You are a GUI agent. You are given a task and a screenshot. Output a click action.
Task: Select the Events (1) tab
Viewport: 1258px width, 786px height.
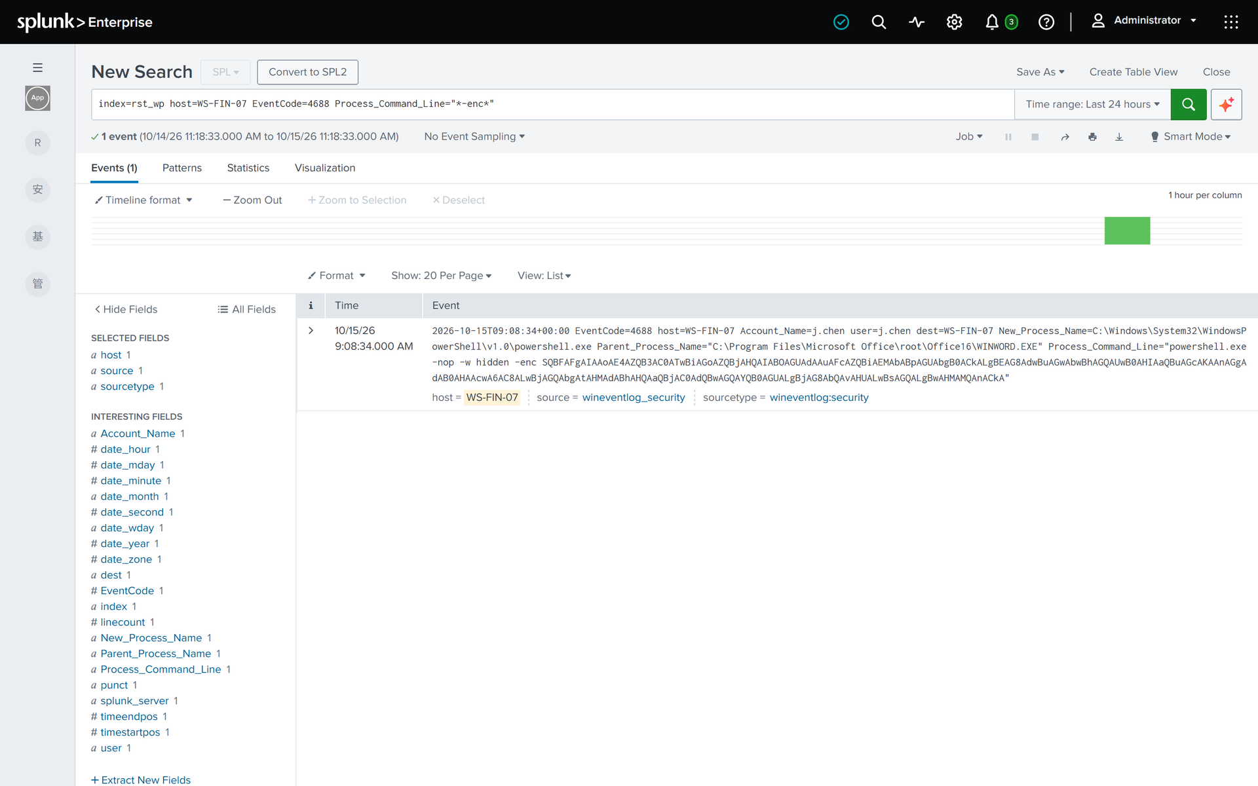click(x=114, y=168)
